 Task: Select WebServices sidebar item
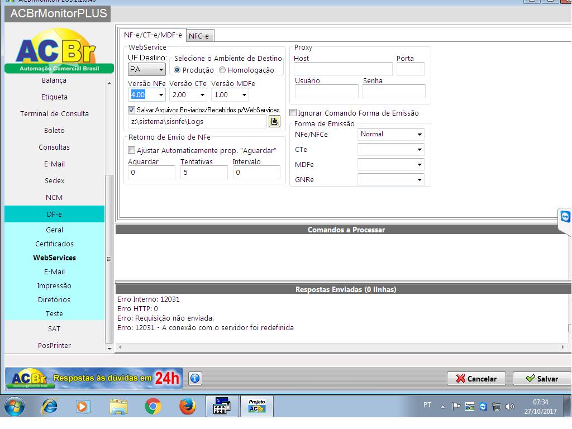tap(54, 258)
